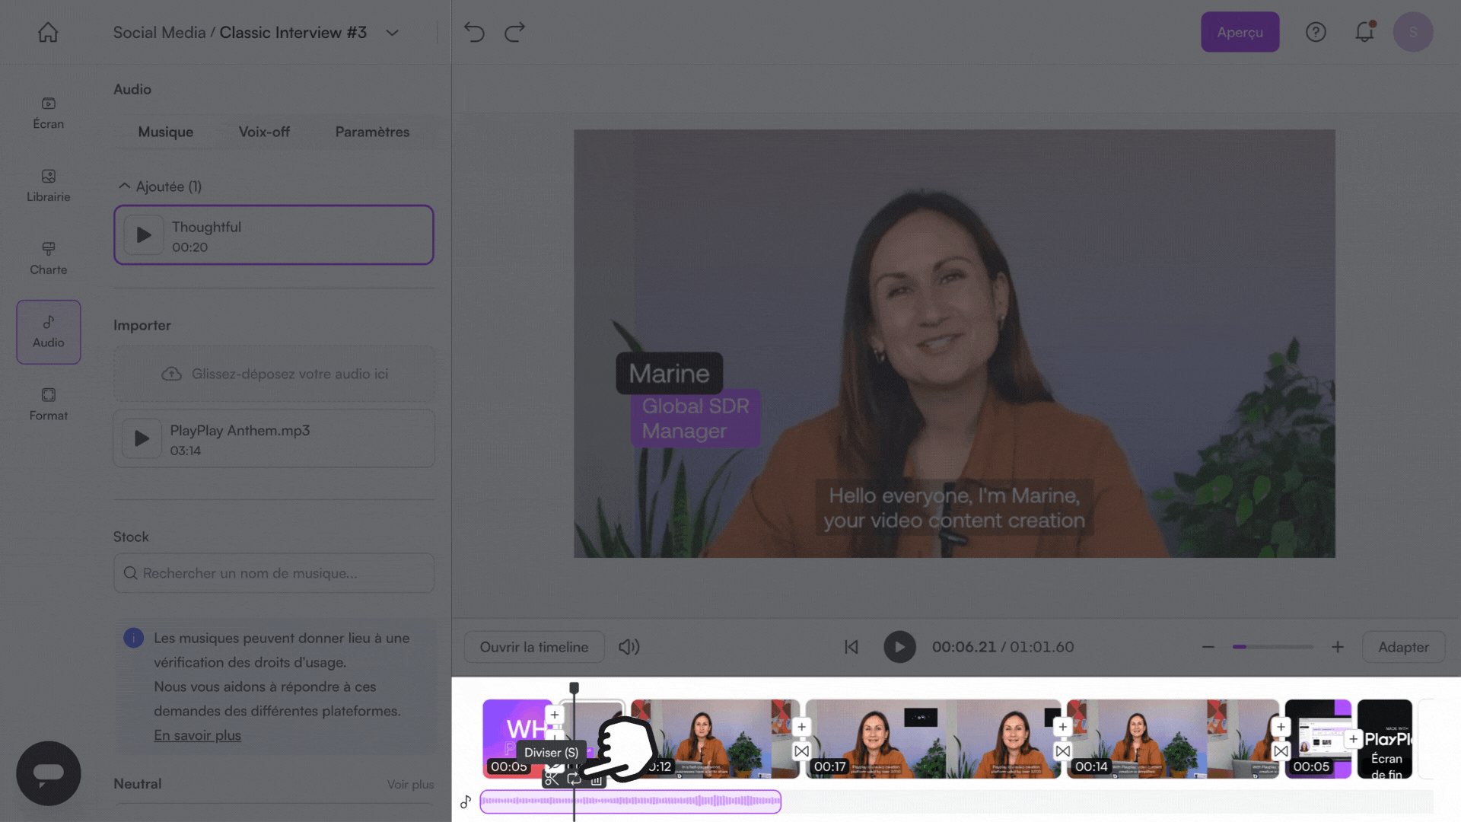This screenshot has height=822, width=1461.
Task: Click the transition icon before 00:17 clip
Action: pyautogui.click(x=801, y=751)
